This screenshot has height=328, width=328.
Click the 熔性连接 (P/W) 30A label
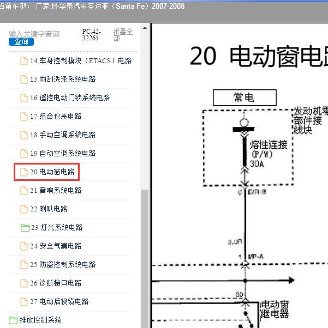coord(268,154)
